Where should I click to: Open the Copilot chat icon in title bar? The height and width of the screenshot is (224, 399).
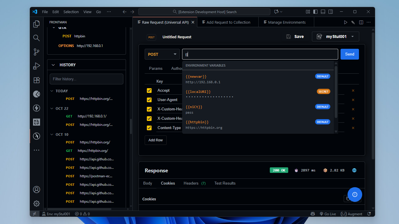pos(276,12)
